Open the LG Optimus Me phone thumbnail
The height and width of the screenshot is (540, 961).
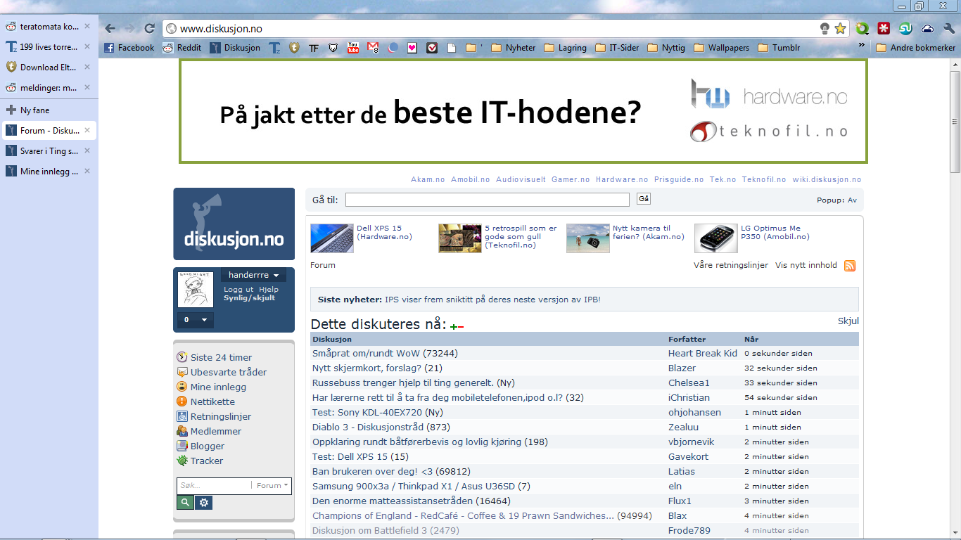coord(716,238)
